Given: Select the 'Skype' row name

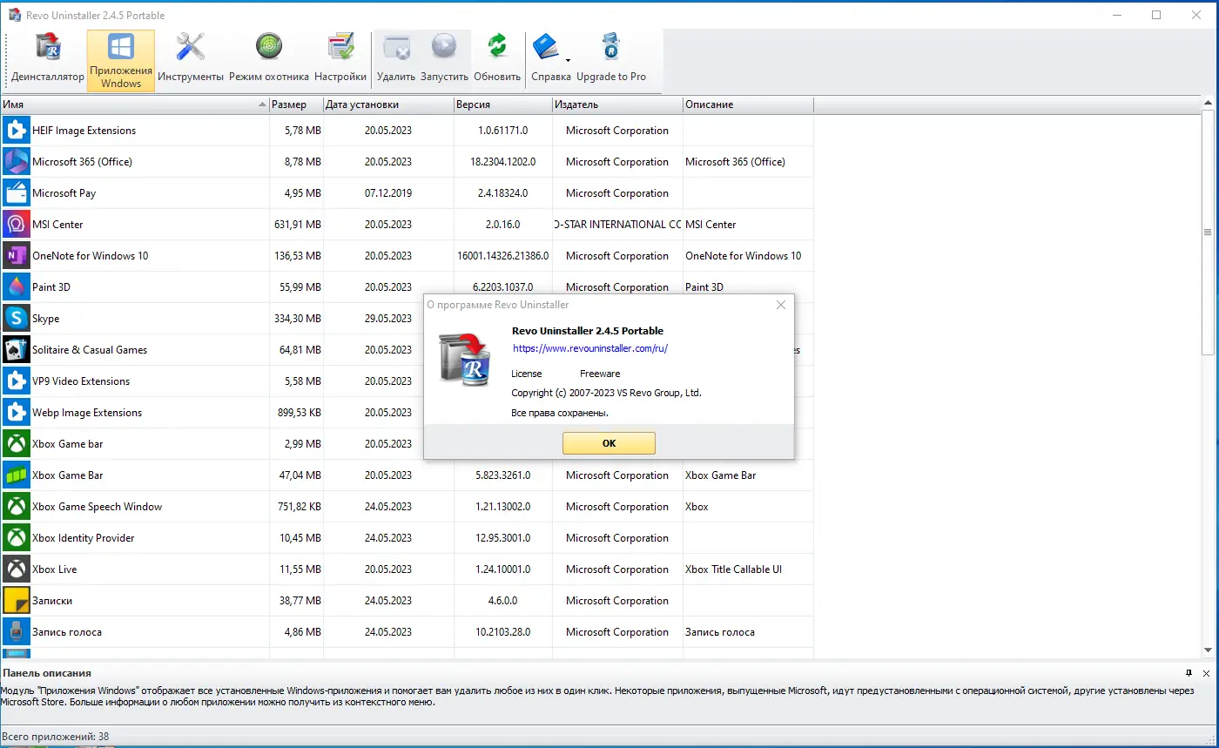Looking at the screenshot, I should click(46, 319).
